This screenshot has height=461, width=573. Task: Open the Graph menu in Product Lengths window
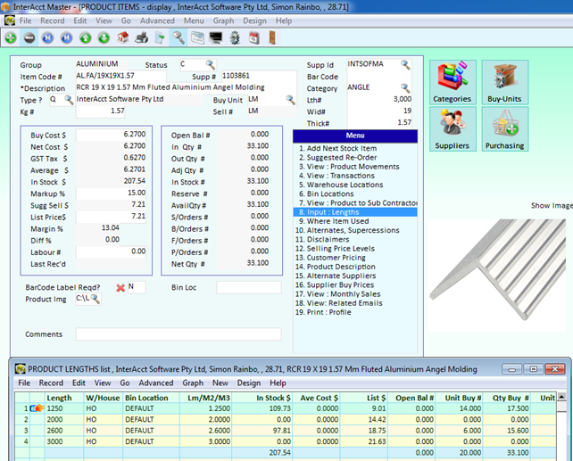pos(193,383)
